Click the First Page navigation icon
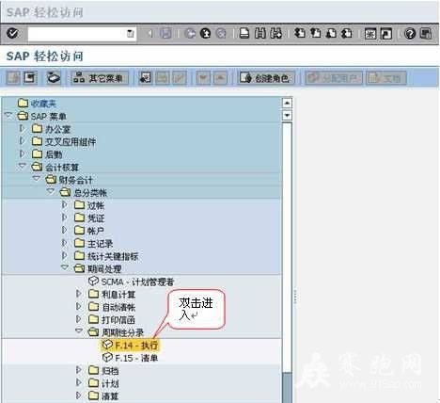 point(300,33)
